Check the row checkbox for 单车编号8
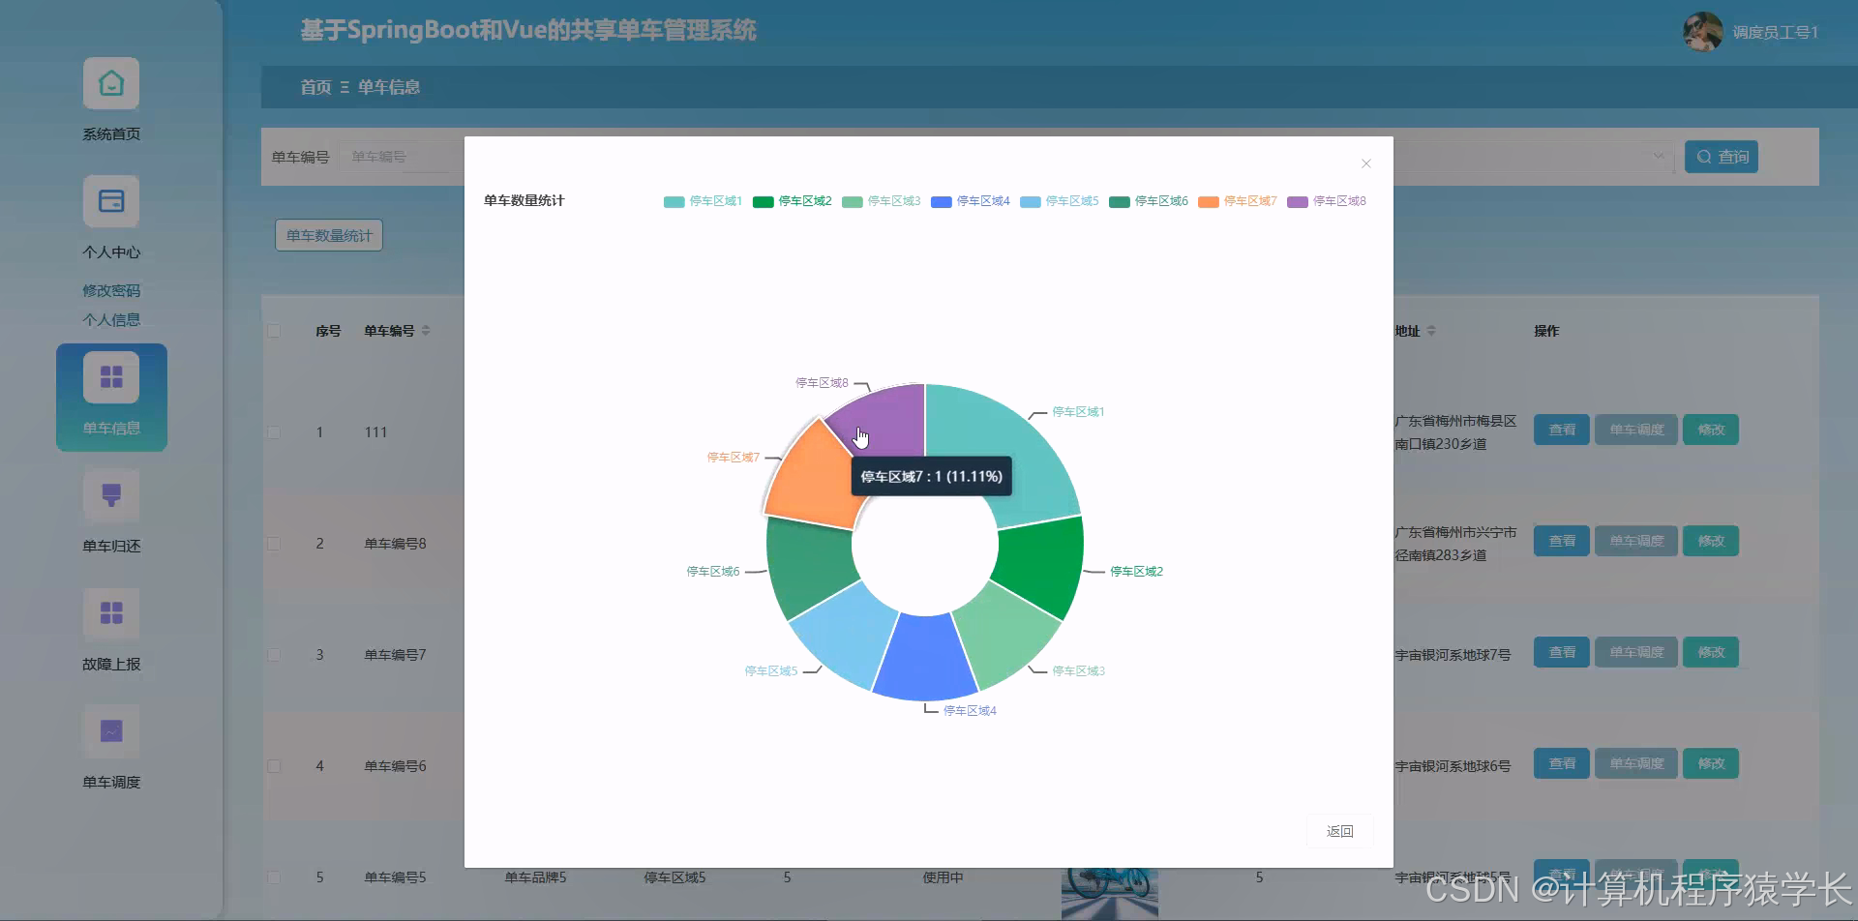 (x=274, y=543)
